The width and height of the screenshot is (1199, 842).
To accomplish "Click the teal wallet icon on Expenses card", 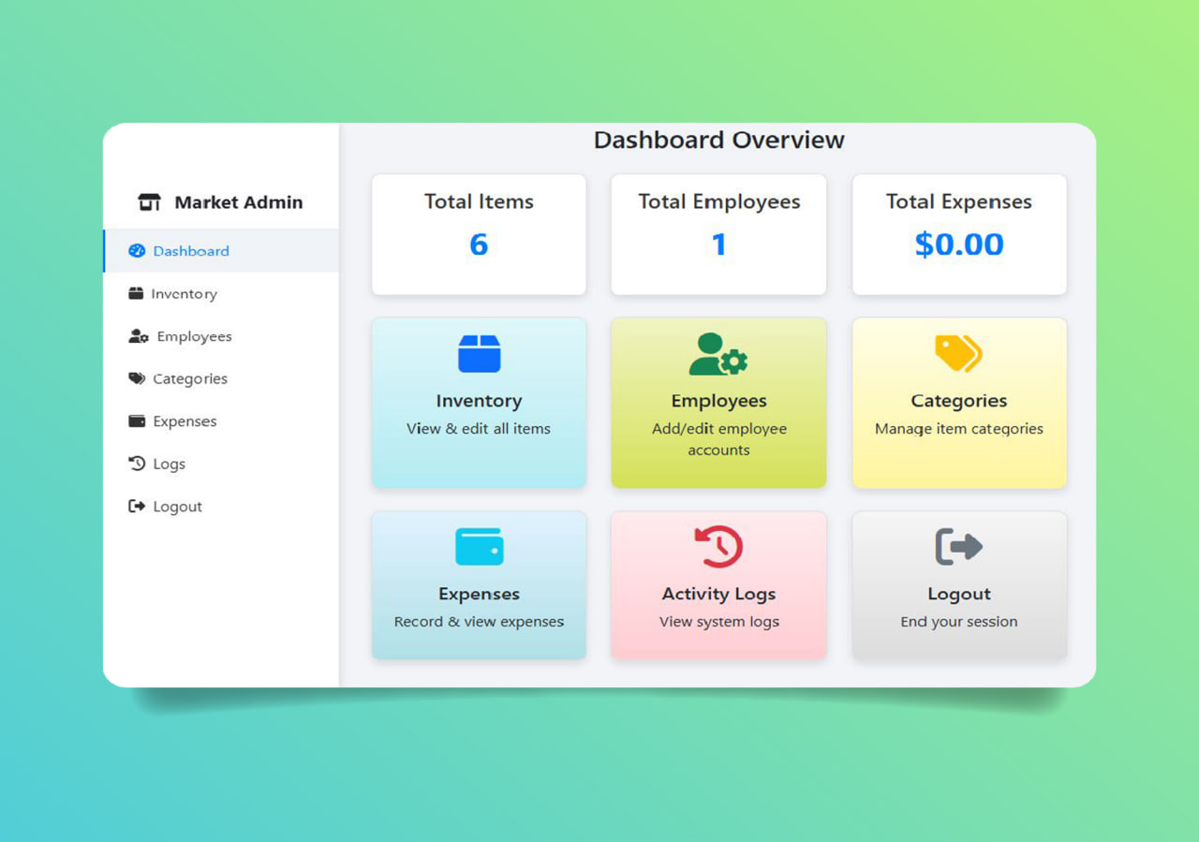I will [479, 547].
